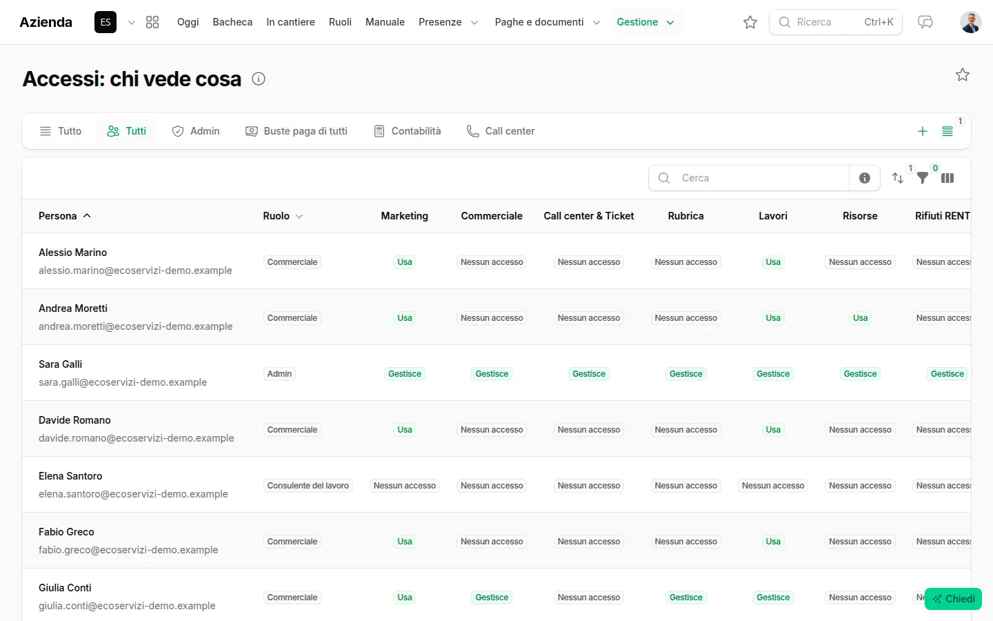
Task: Add a new view with plus icon
Action: click(923, 131)
